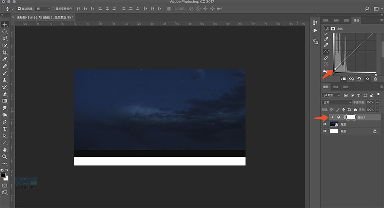Switch to the Swatches panel tab
The width and height of the screenshot is (384, 208).
tap(336, 21)
